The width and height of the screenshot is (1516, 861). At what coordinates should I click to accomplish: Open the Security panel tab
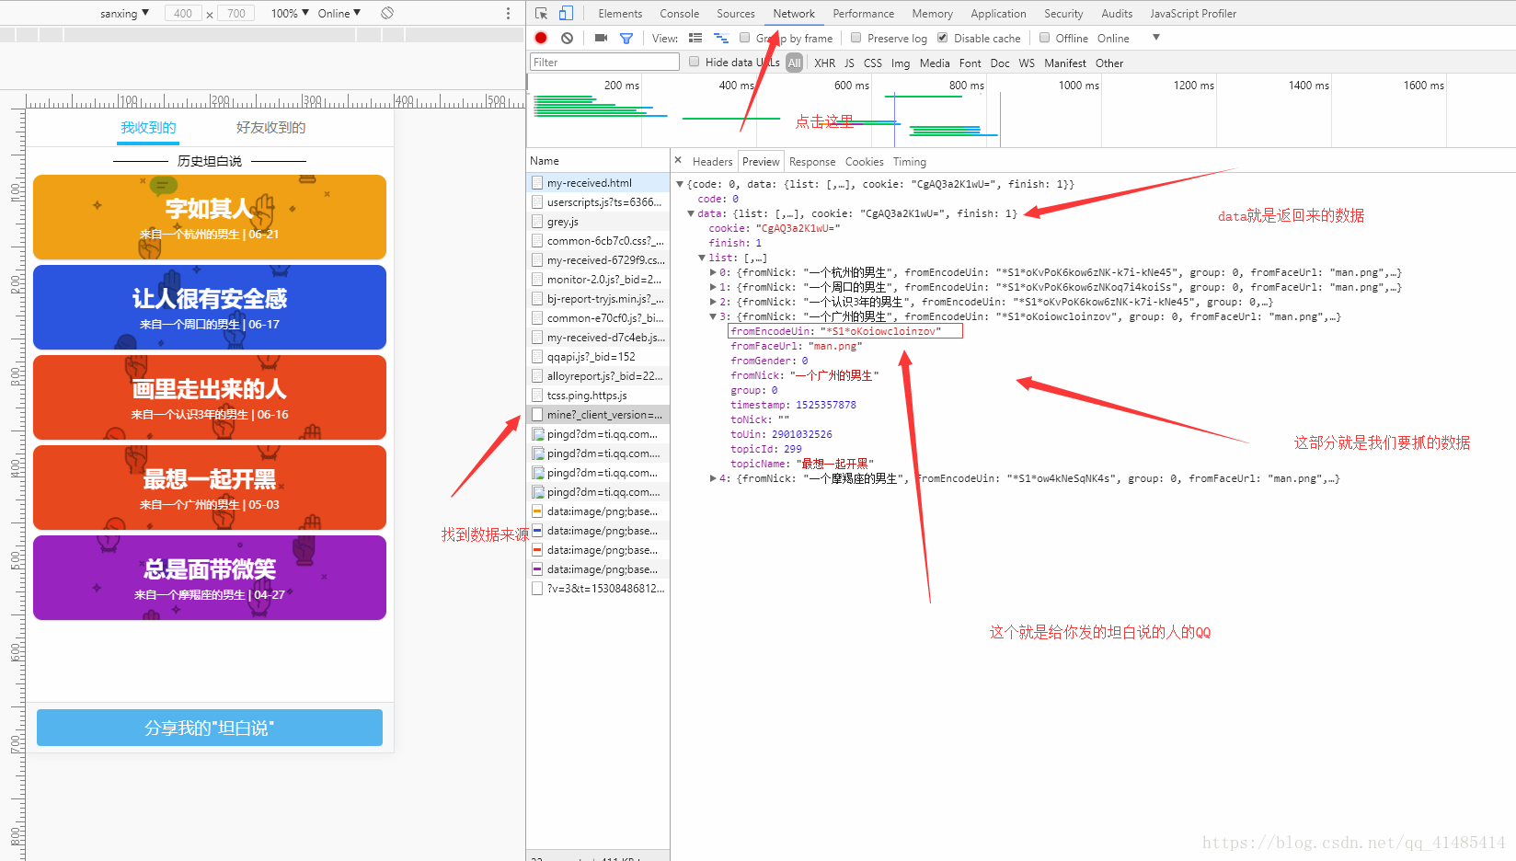tap(1063, 14)
